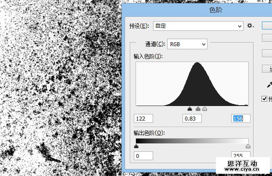This screenshot has height=176, width=272.
Task: Click the histogram display area
Action: pyautogui.click(x=192, y=84)
